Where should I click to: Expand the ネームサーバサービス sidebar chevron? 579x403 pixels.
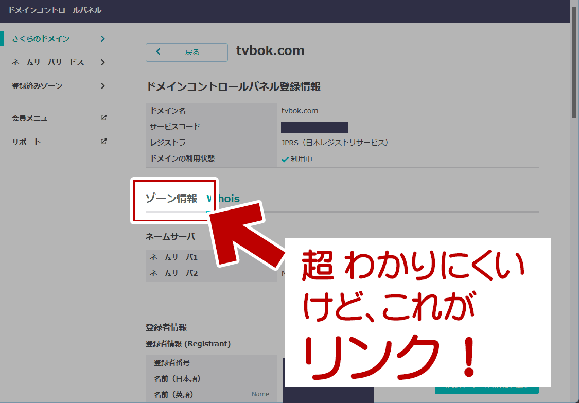click(x=102, y=62)
